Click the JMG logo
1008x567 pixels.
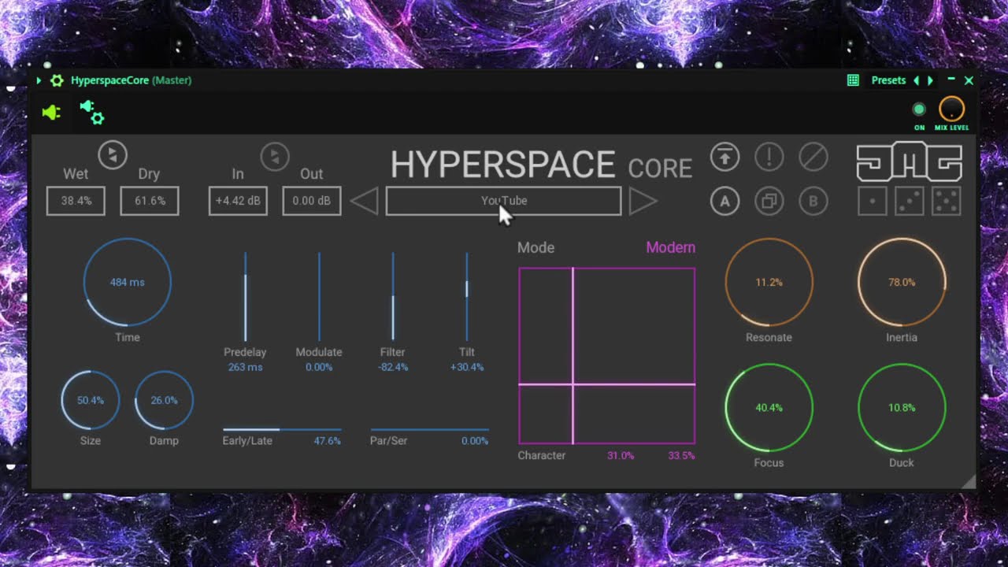[910, 161]
